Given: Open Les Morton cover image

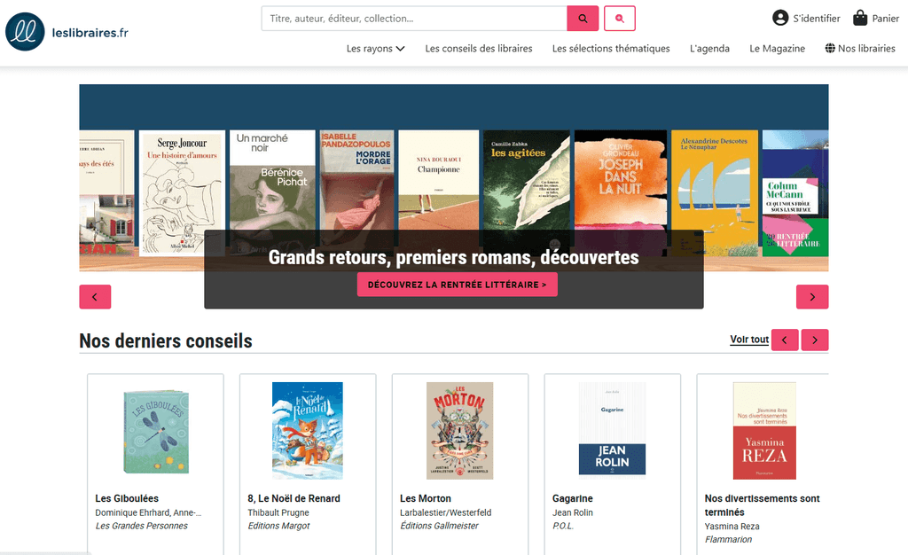Looking at the screenshot, I should [460, 431].
